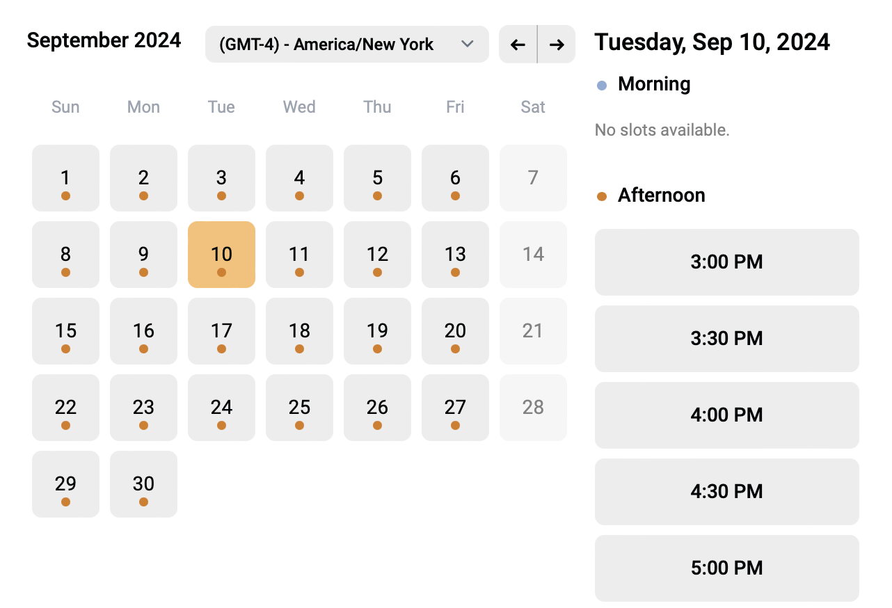Viewport: 892px width, 608px height.
Task: Select the 3:00 PM time slot
Action: click(x=726, y=262)
